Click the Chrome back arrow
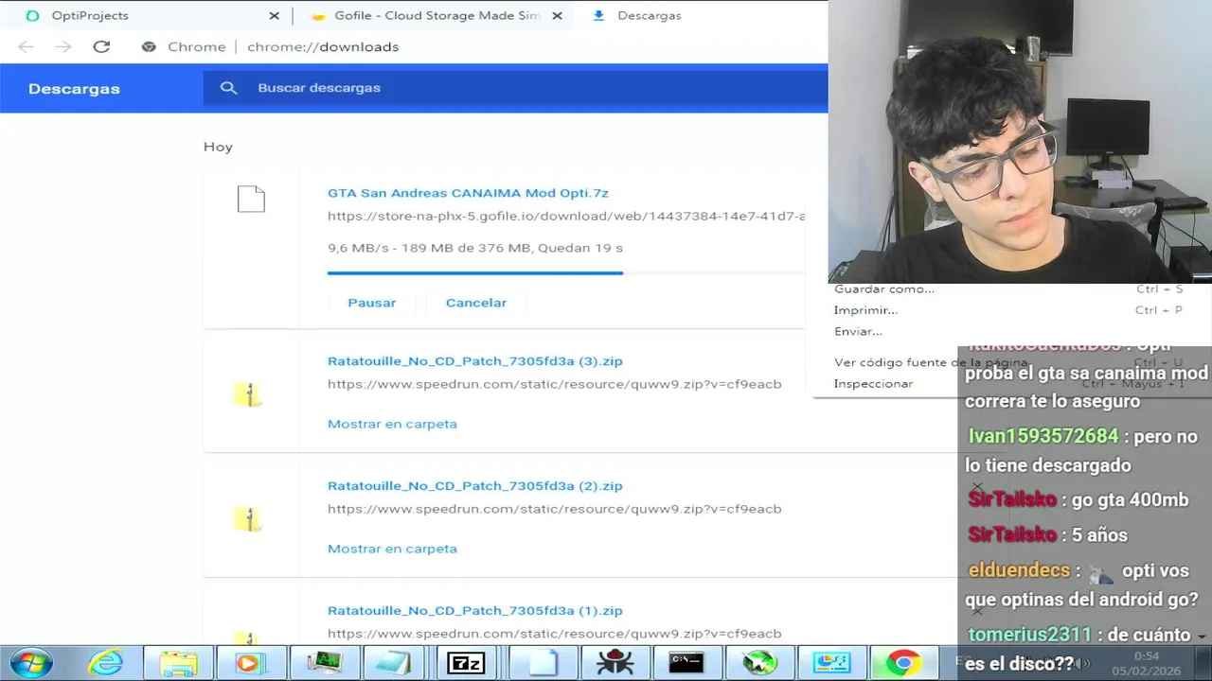1212x681 pixels. [x=26, y=46]
